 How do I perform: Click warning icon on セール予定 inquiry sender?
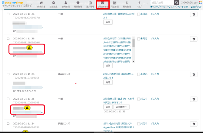(x=27, y=108)
